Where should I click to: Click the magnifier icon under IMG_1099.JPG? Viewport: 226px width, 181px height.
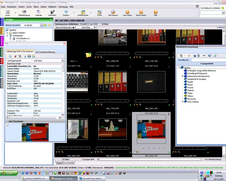(x=101, y=57)
